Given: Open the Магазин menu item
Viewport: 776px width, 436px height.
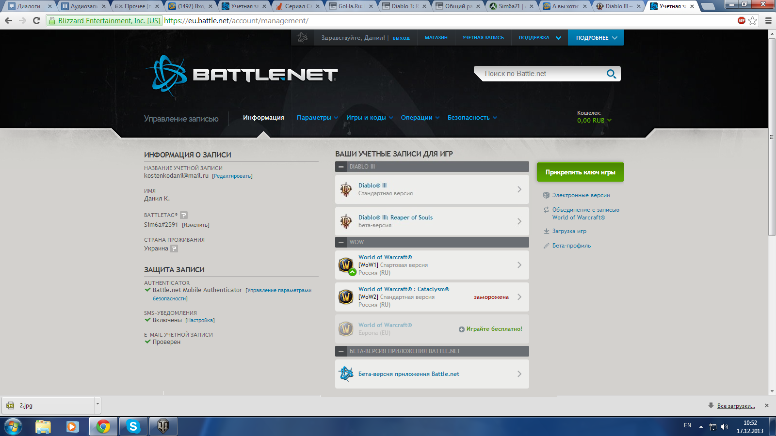Looking at the screenshot, I should [436, 37].
